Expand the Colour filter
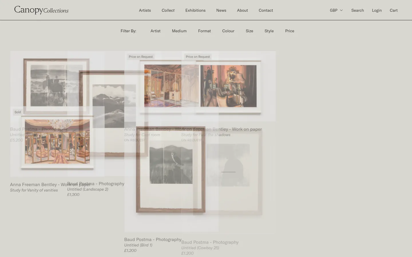The height and width of the screenshot is (257, 412). [228, 31]
